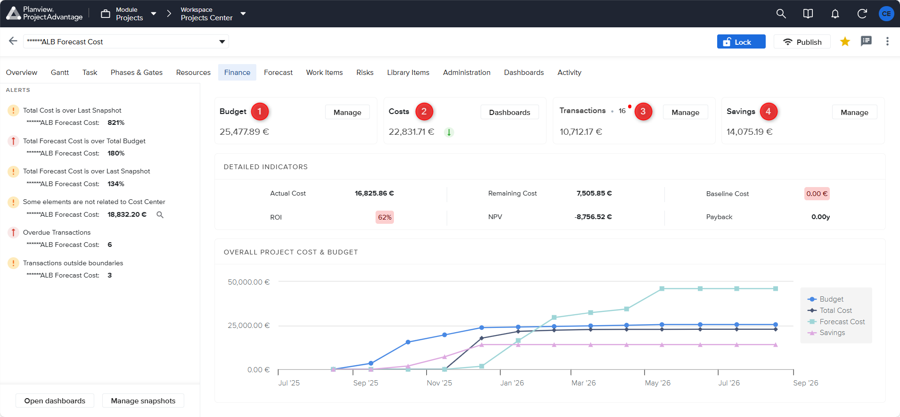Click the refresh icon in header

[x=862, y=14]
